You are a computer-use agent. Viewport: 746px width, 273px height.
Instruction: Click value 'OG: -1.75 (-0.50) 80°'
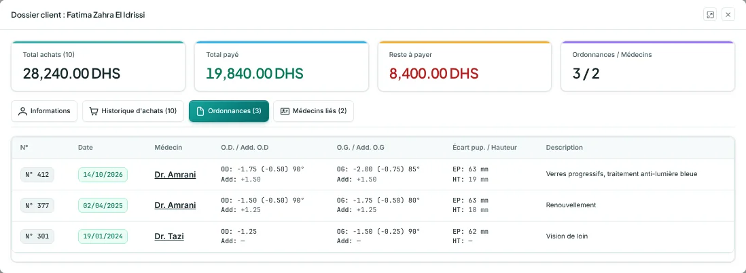[x=378, y=200]
